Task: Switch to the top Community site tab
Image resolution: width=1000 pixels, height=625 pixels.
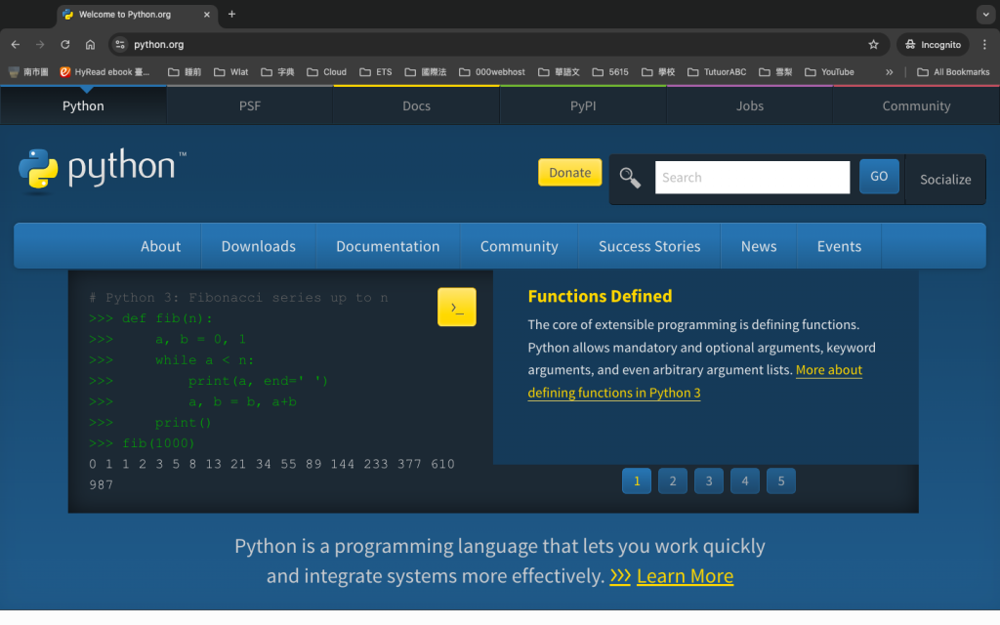Action: tap(916, 105)
